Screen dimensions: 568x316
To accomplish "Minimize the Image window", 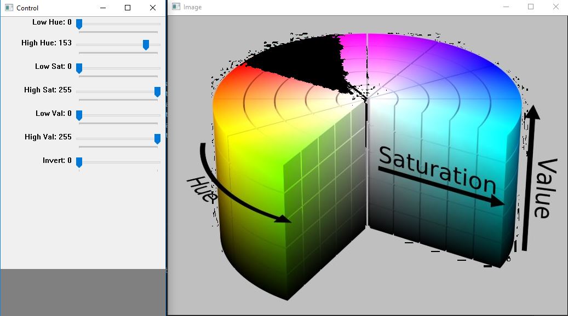I will (505, 7).
